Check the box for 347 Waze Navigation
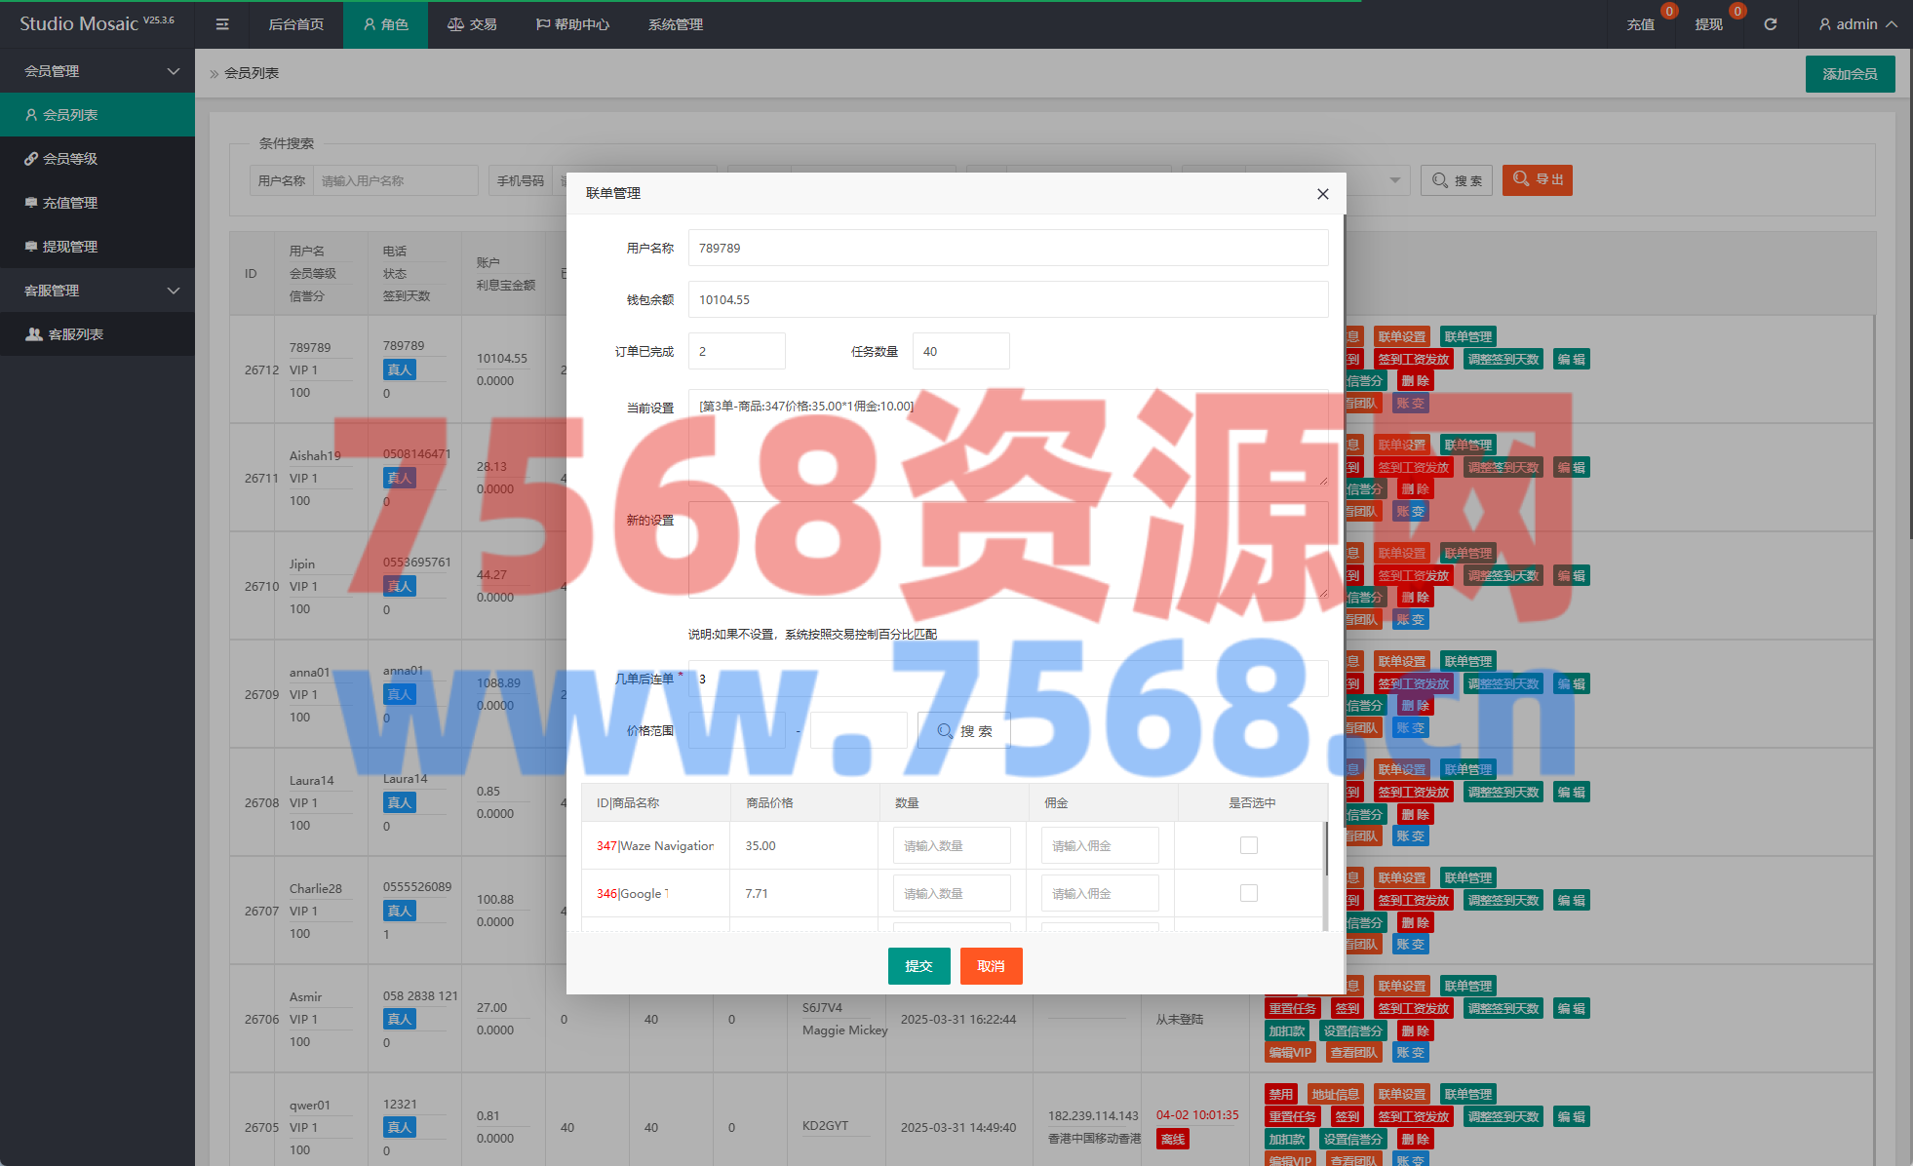Image resolution: width=1913 pixels, height=1166 pixels. pos(1248,845)
